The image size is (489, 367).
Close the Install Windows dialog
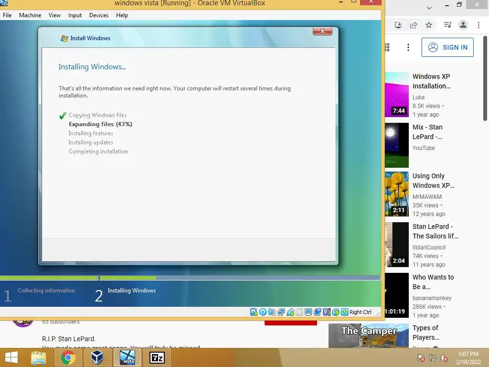[x=322, y=31]
